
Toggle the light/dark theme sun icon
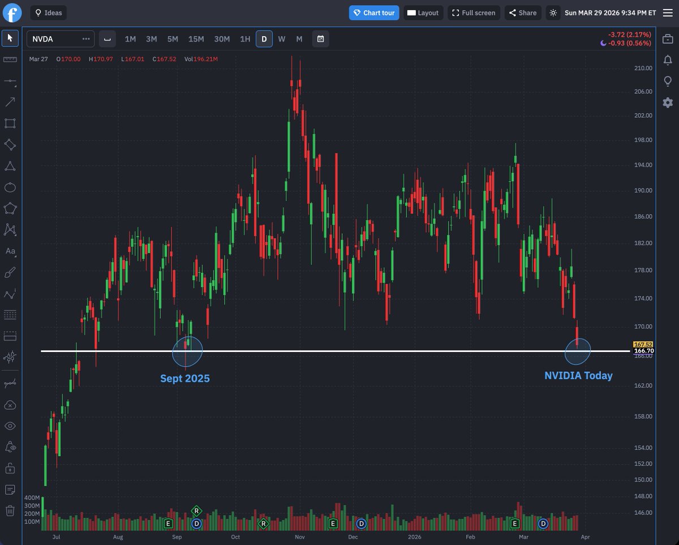point(553,13)
